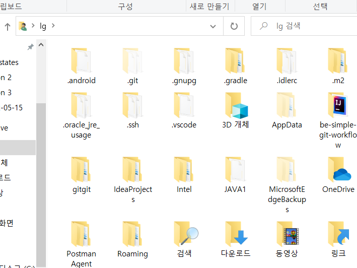The width and height of the screenshot is (357, 268).
Task: Expand the address bar history dropdown
Action: [x=213, y=26]
